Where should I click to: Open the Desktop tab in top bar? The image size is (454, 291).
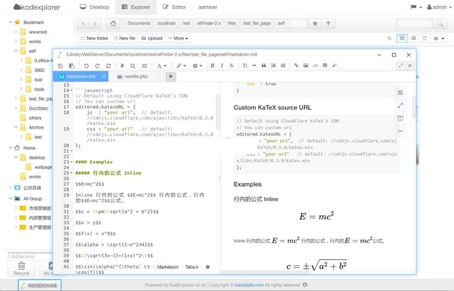point(95,7)
